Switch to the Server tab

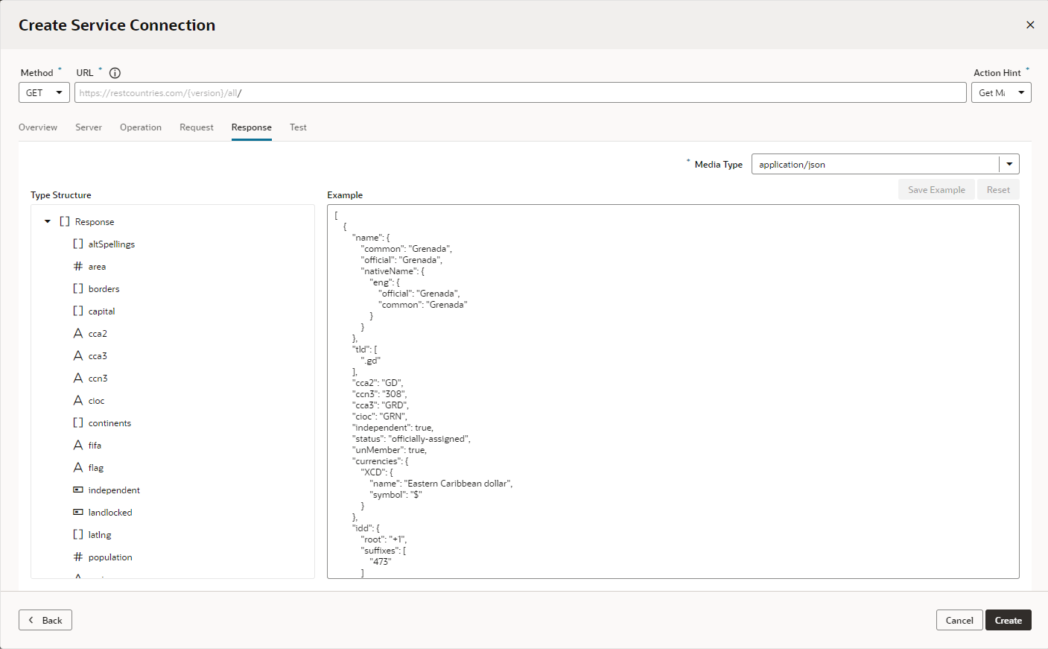point(89,127)
